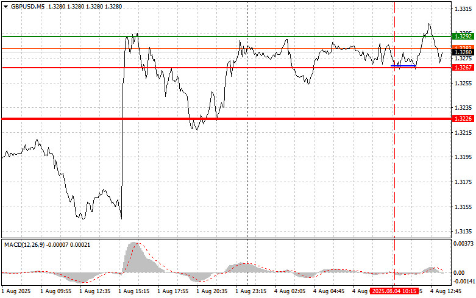Click the 1 Aug 09:55 time axis label
Image resolution: width=476 pixels, height=298 pixels.
coord(56,291)
